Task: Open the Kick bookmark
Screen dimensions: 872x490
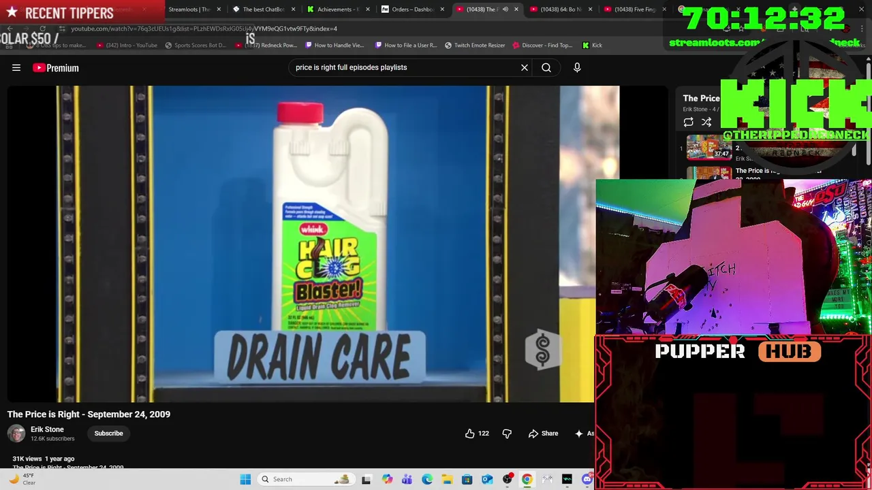Action: point(592,46)
